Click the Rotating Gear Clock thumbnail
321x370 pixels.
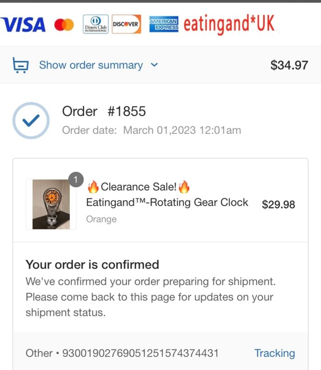point(51,204)
